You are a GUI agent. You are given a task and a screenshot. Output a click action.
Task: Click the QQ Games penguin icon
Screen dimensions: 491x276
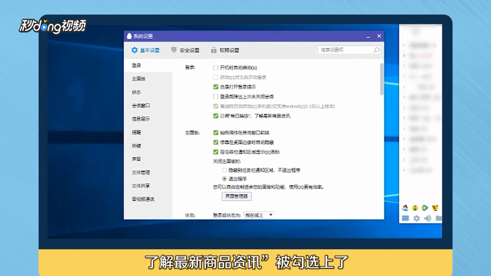click(406, 208)
